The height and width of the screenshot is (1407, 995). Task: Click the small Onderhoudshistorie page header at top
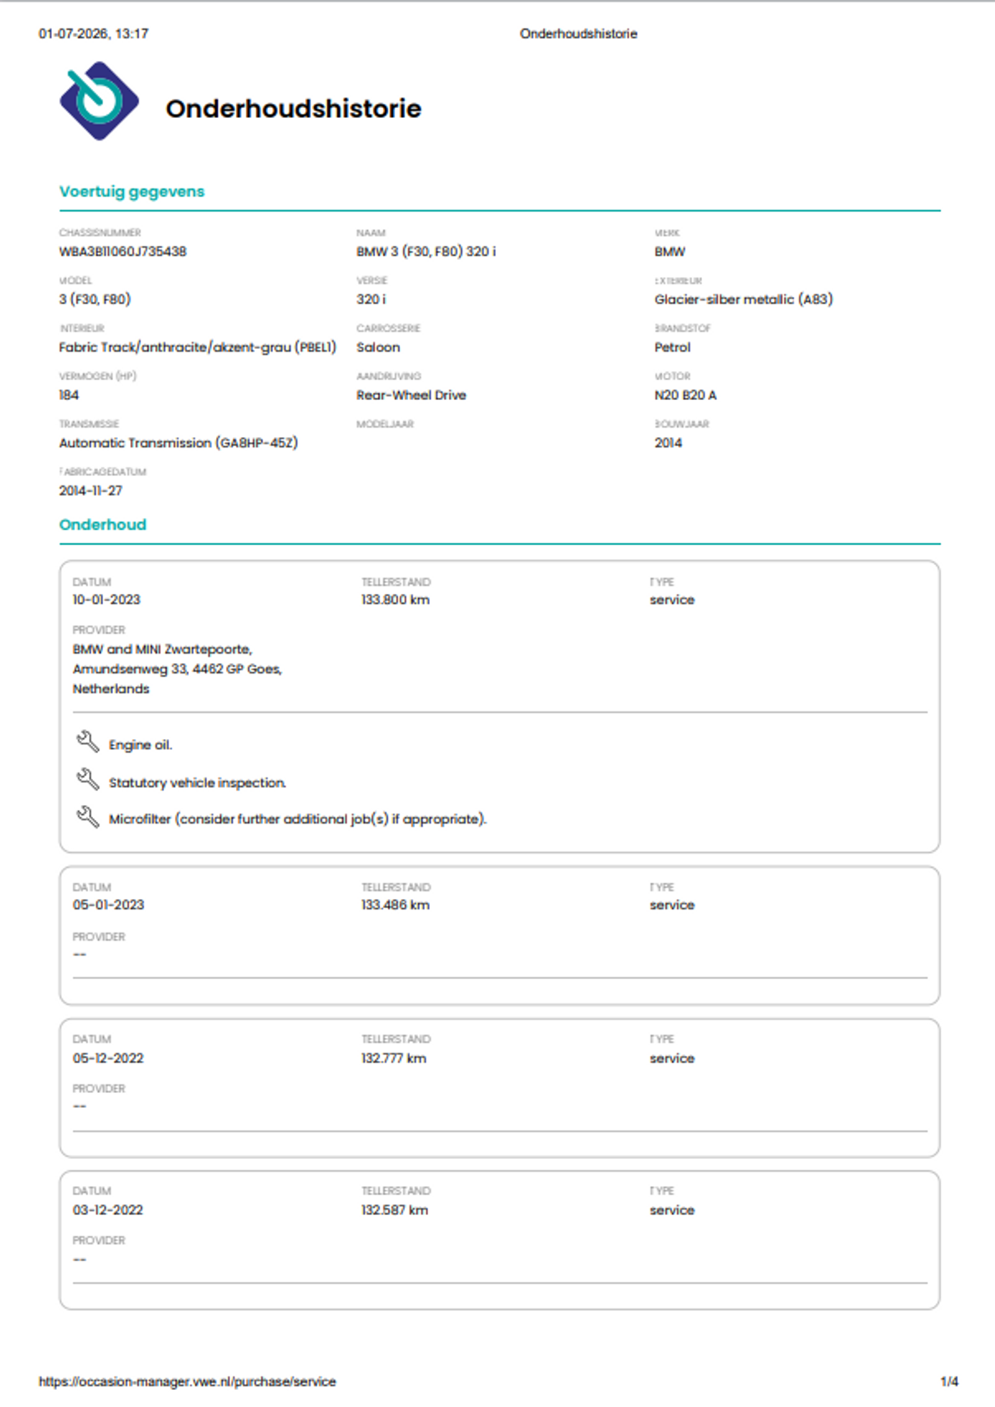click(579, 33)
